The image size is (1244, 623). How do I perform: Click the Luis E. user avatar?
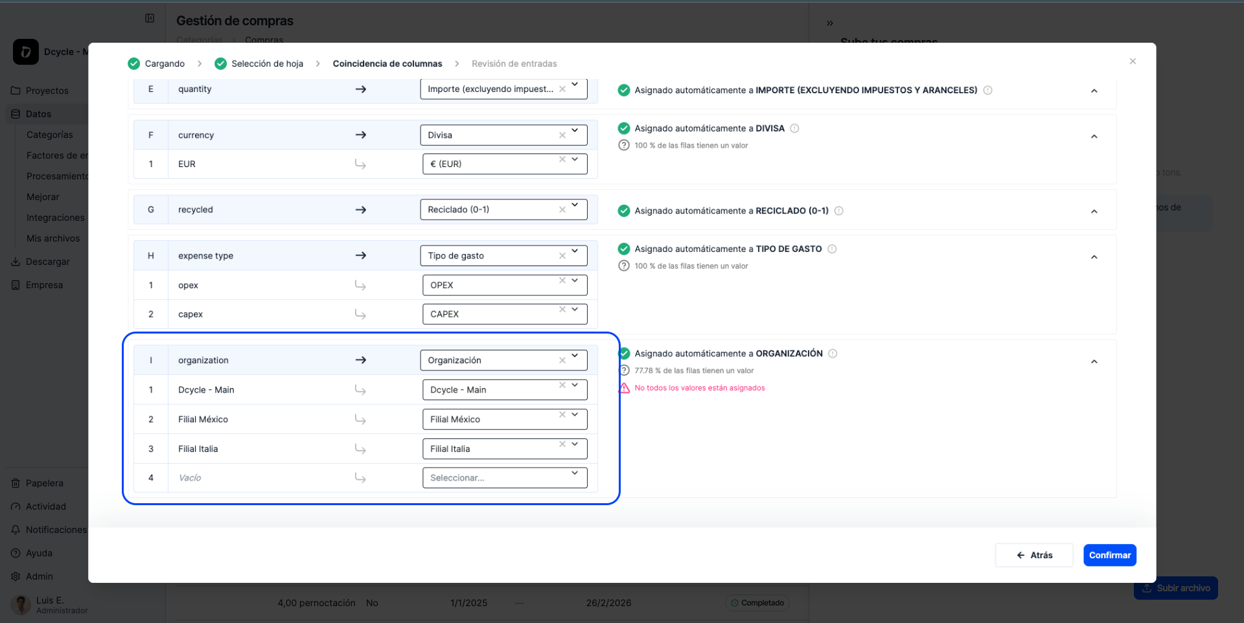[x=21, y=605]
